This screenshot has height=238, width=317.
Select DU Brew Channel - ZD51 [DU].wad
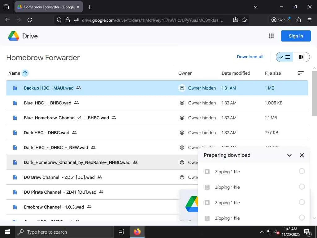tap(102, 177)
